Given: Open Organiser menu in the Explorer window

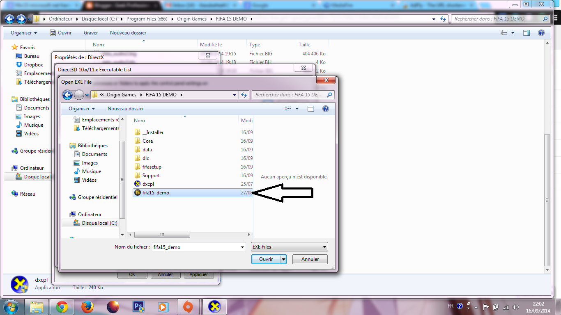Looking at the screenshot, I should (24, 33).
